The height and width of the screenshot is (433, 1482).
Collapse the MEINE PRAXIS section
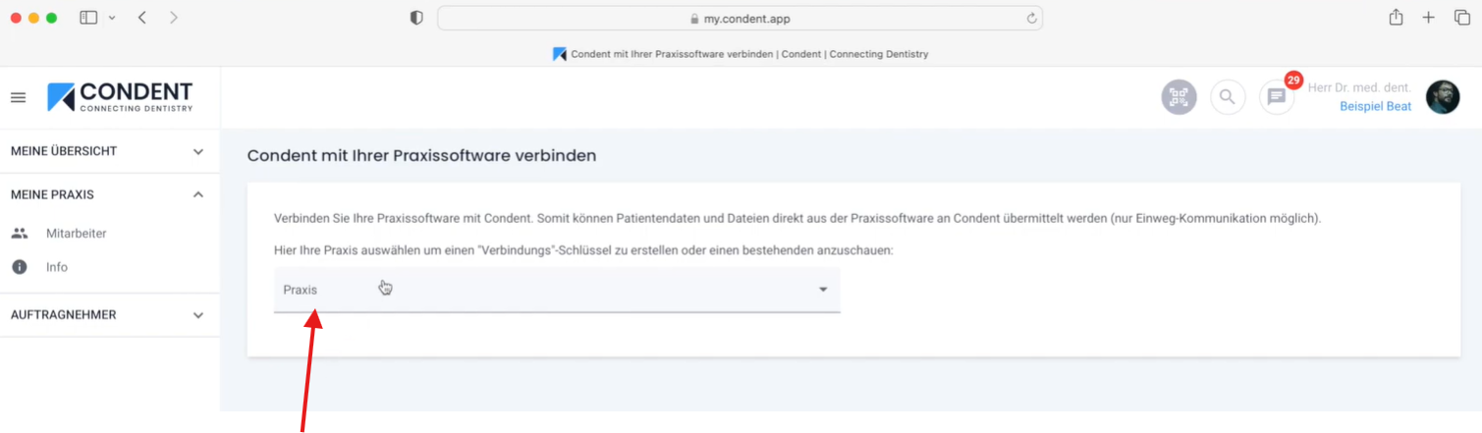pyautogui.click(x=110, y=194)
